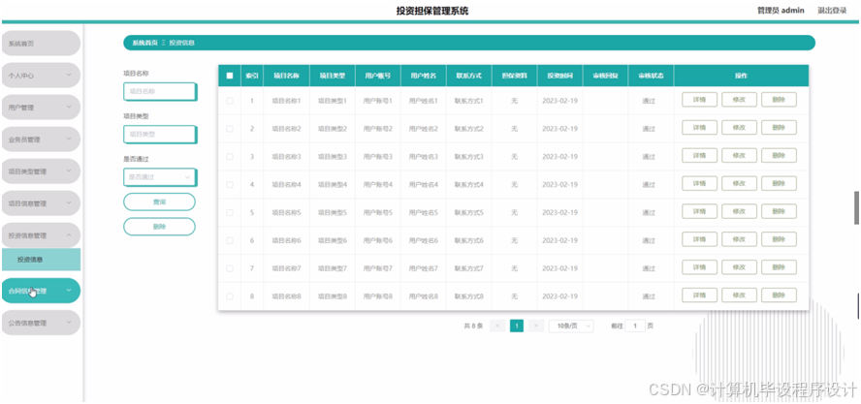Expand the 项目类型管理 sidebar menu

[41, 171]
